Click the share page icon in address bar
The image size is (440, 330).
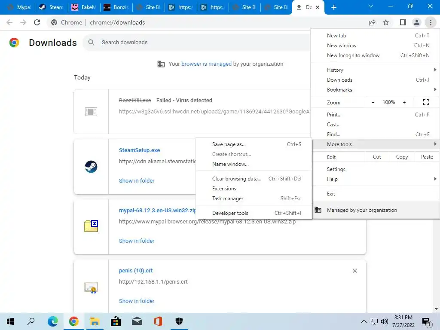pyautogui.click(x=372, y=22)
